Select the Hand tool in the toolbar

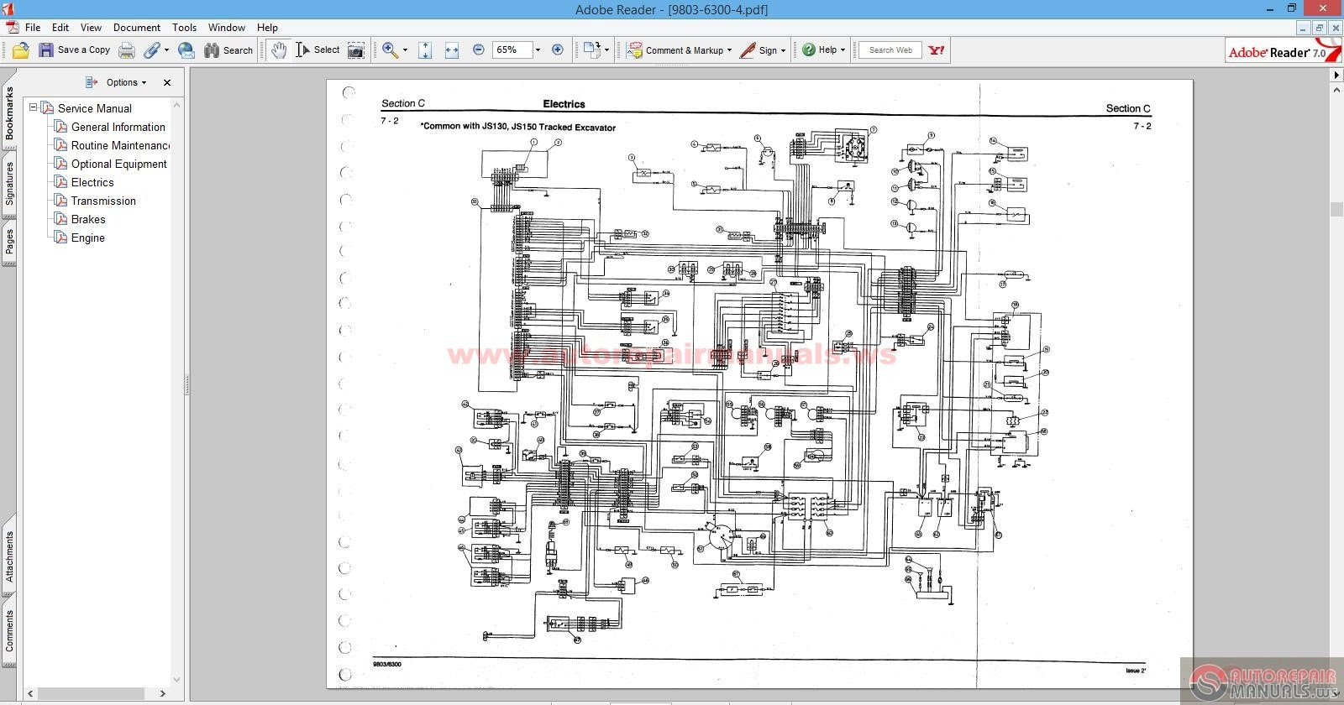(x=278, y=50)
